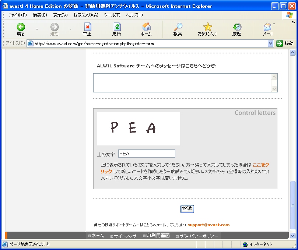
Task: Click the Back (戻る) toolbar button
Action: point(21,29)
